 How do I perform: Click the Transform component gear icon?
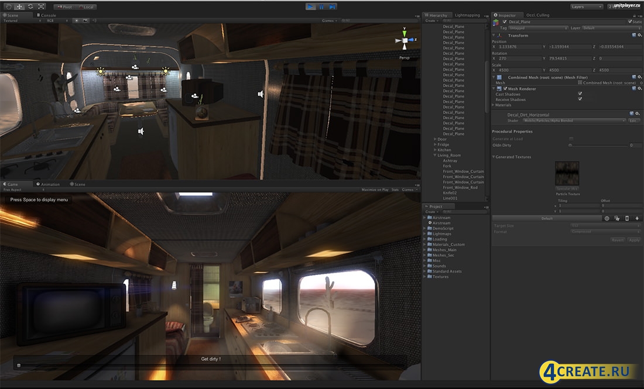[x=640, y=35]
